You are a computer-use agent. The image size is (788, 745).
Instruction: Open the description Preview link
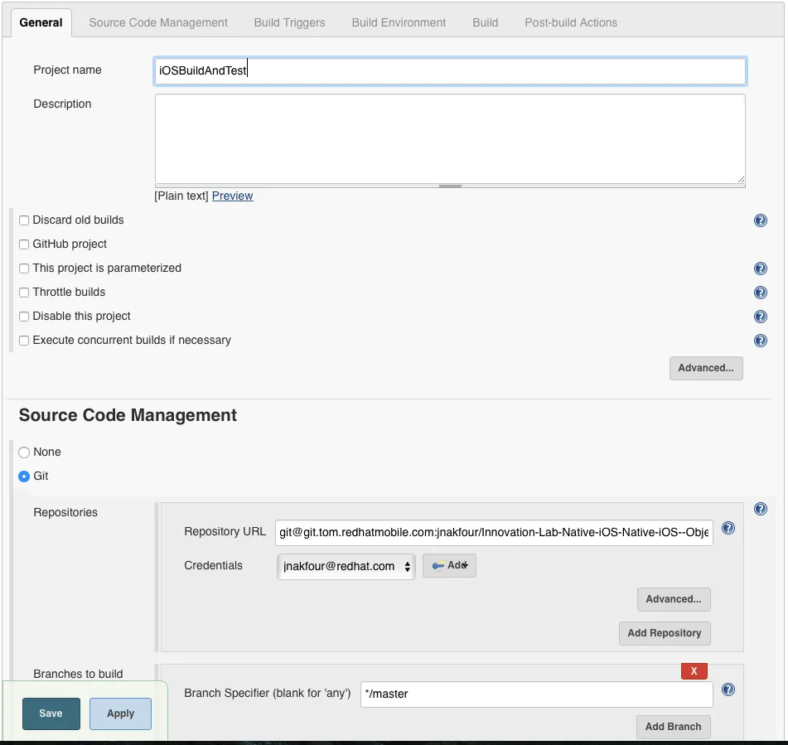pos(232,196)
